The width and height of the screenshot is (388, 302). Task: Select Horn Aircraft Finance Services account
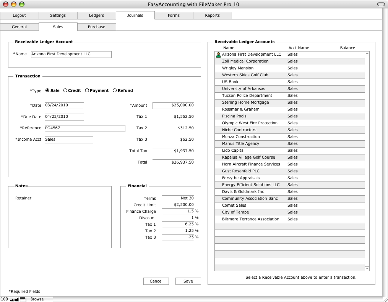coord(290,164)
